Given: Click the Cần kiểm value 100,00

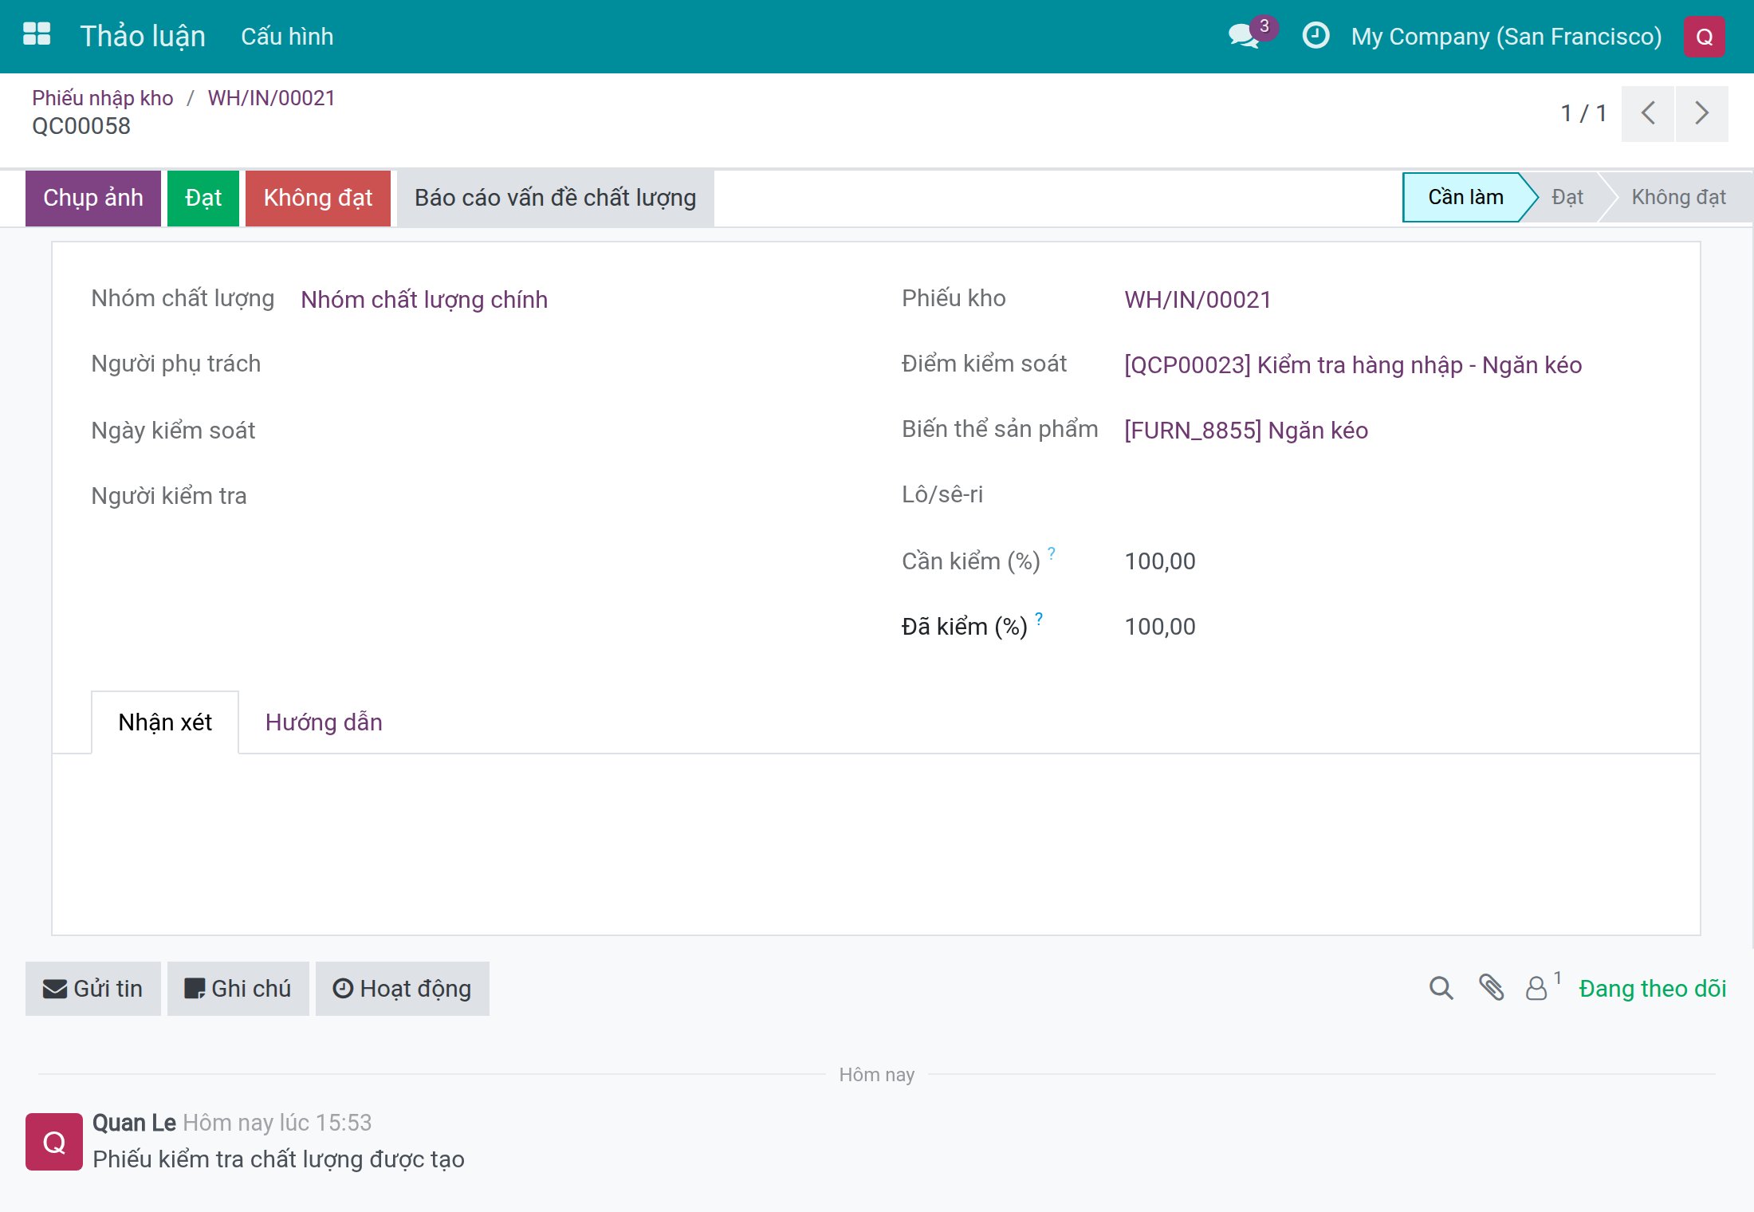Looking at the screenshot, I should pyautogui.click(x=1160, y=561).
